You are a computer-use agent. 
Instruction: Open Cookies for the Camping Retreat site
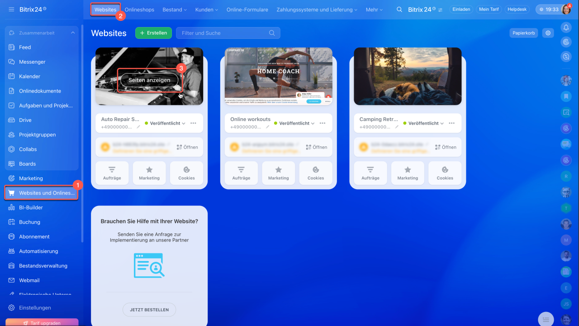445,173
